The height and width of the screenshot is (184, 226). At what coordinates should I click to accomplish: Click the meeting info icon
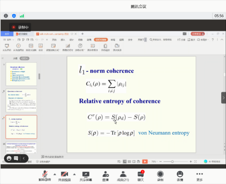pos(6,16)
